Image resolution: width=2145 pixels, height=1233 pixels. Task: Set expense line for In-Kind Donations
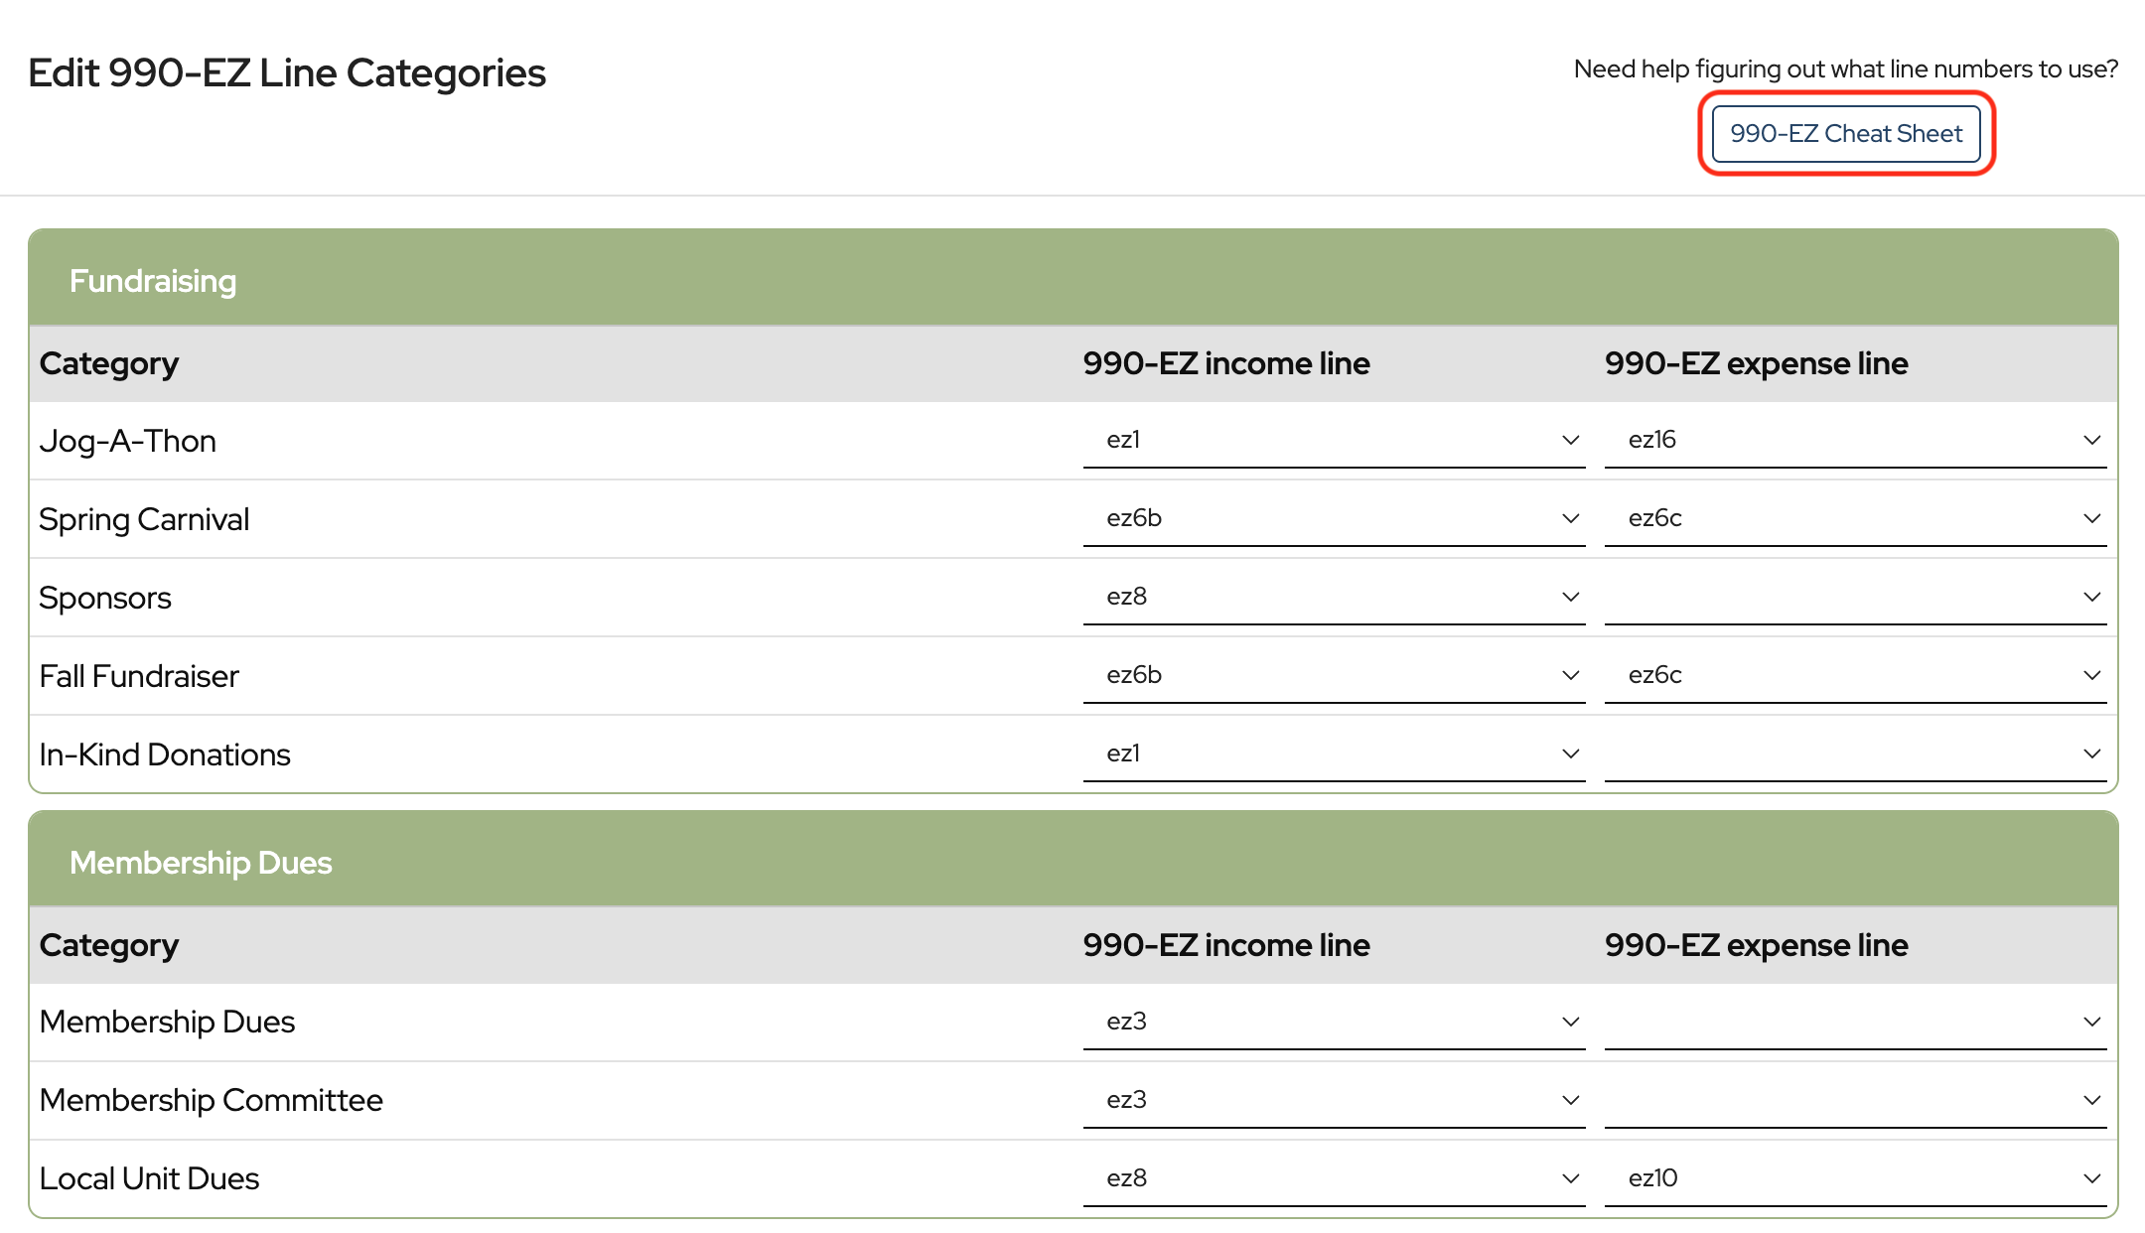coord(1854,753)
